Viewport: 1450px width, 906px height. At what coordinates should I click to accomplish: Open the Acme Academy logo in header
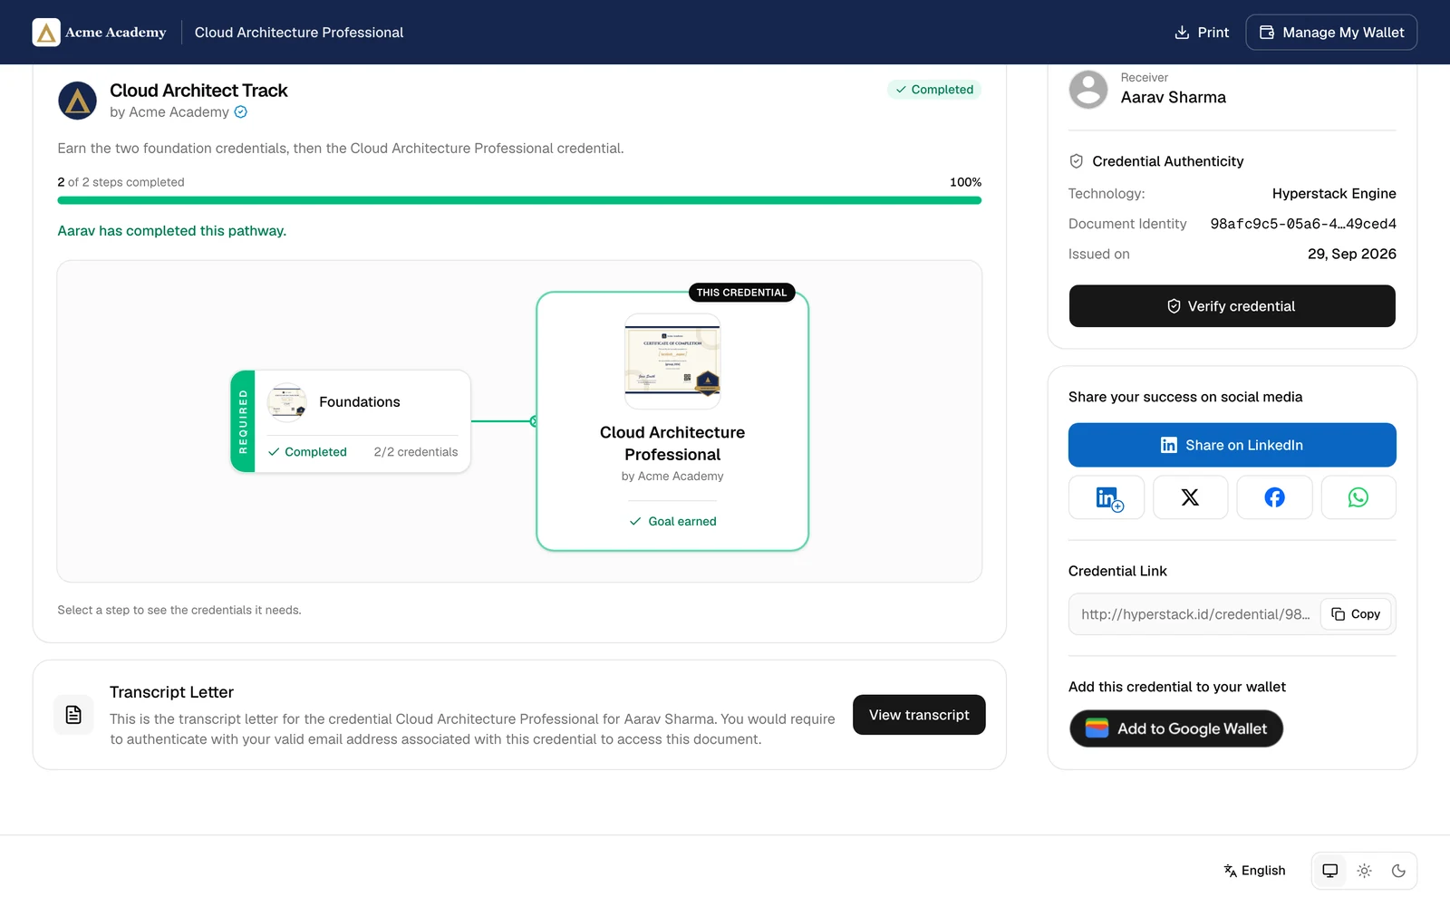tap(100, 33)
